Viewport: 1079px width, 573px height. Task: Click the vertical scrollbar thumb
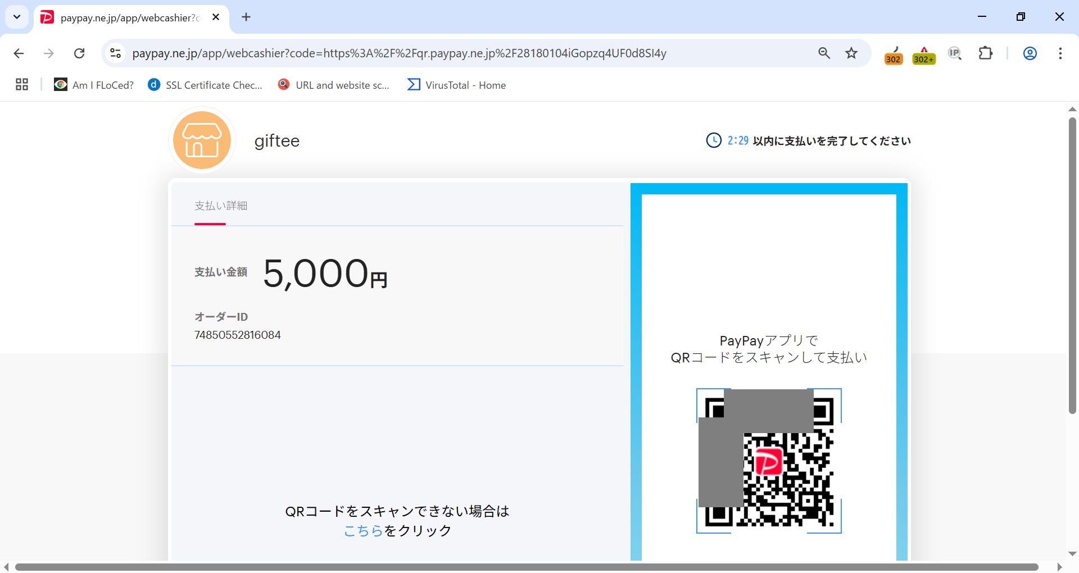pos(1072,265)
